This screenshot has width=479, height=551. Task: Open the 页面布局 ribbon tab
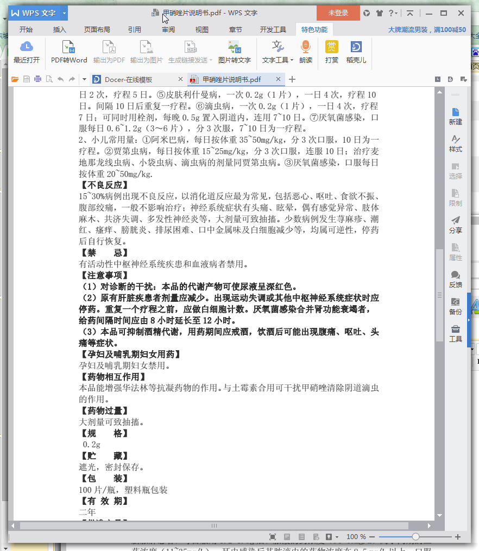click(x=97, y=29)
